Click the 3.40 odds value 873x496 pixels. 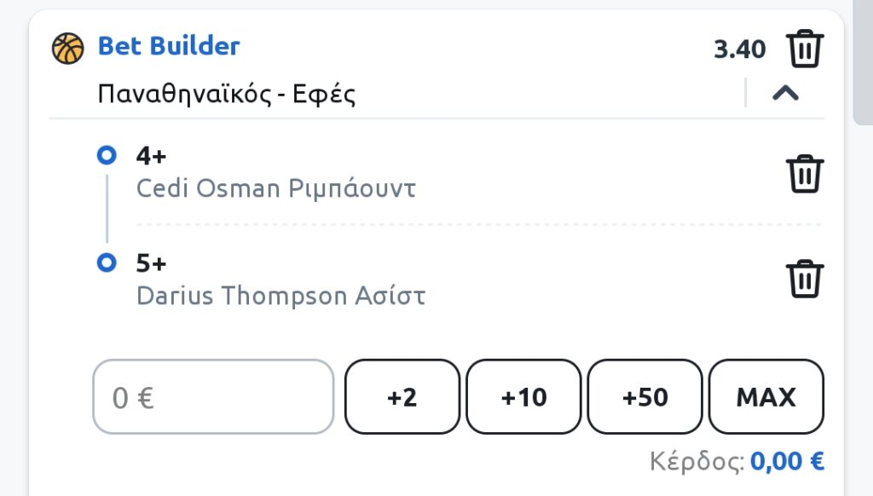(740, 49)
